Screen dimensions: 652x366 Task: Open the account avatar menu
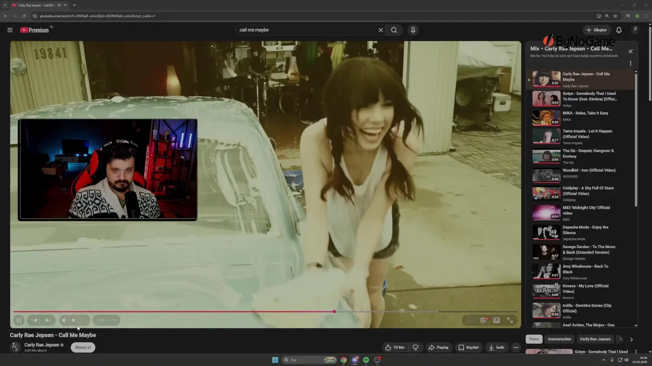[x=635, y=30]
